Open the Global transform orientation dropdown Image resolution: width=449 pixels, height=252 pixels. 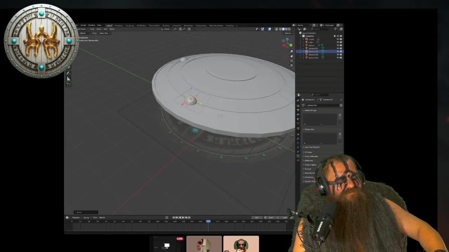167,29
